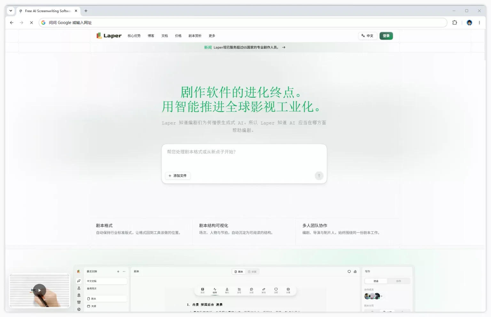Select the 动作 action element tool
491x317 pixels.
[215, 291]
